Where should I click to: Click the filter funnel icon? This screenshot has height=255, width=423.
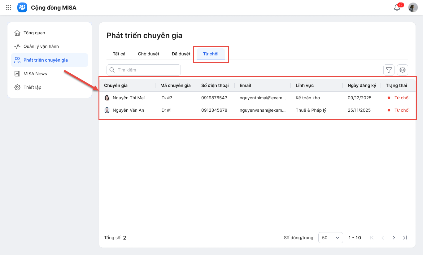click(x=389, y=70)
